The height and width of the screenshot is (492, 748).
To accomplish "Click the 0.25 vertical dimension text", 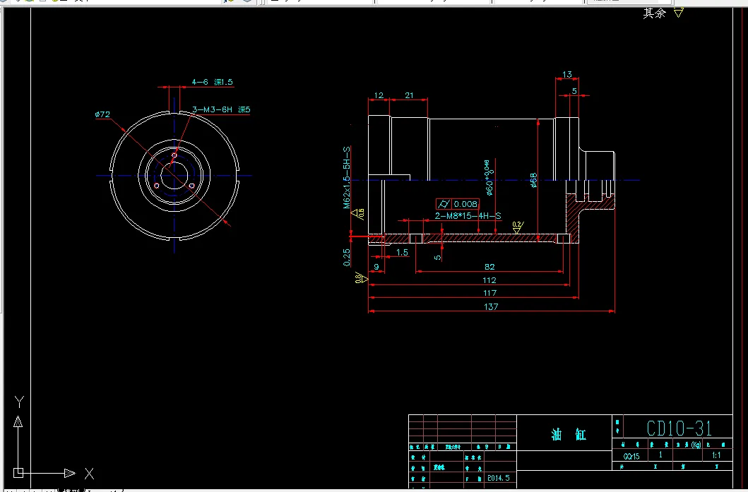I will point(347,258).
